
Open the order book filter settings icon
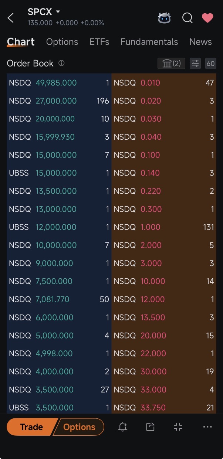(x=195, y=64)
